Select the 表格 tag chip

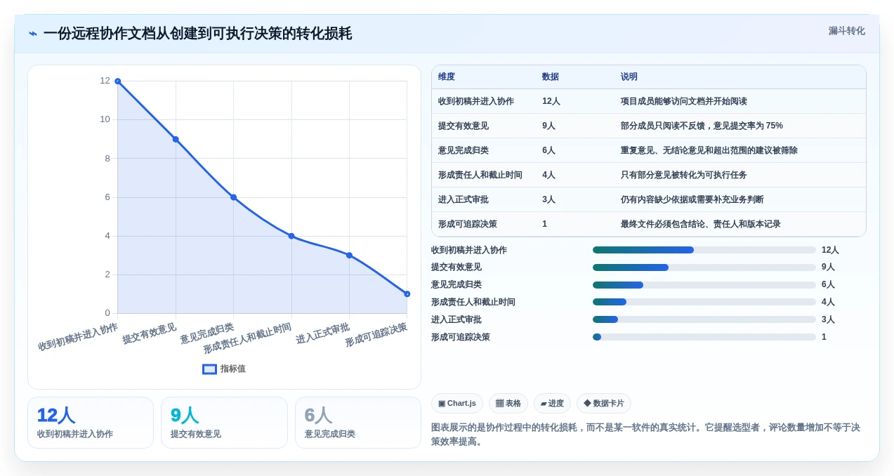[508, 403]
